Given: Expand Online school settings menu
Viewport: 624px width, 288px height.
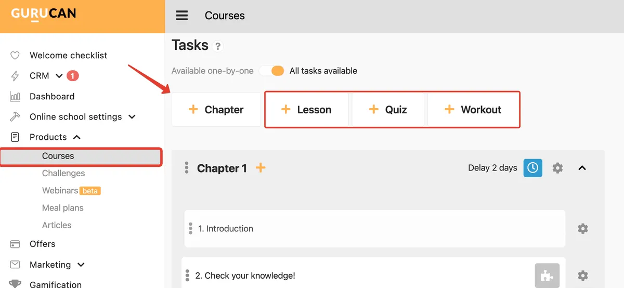Looking at the screenshot, I should point(132,117).
